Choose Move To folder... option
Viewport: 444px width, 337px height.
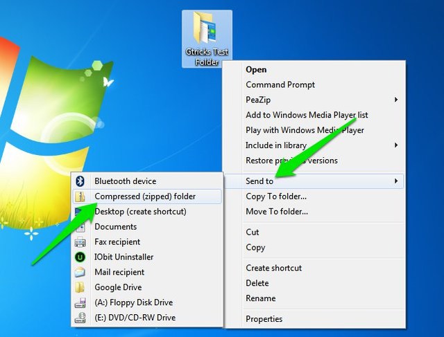[x=315, y=212]
